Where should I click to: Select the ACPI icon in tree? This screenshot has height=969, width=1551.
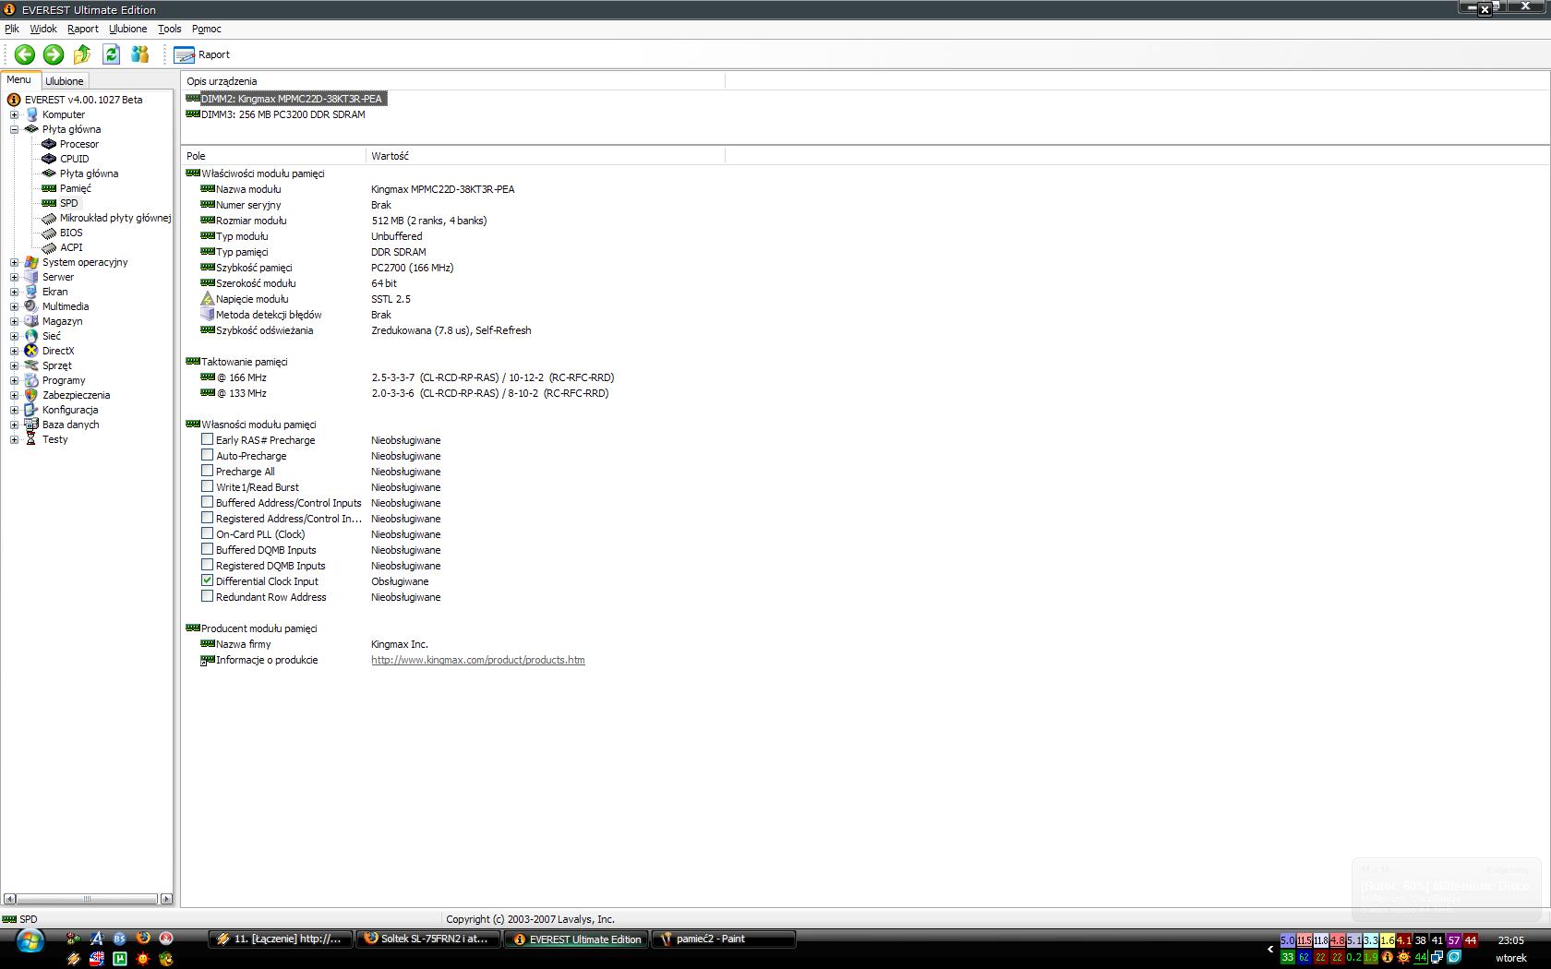(49, 247)
